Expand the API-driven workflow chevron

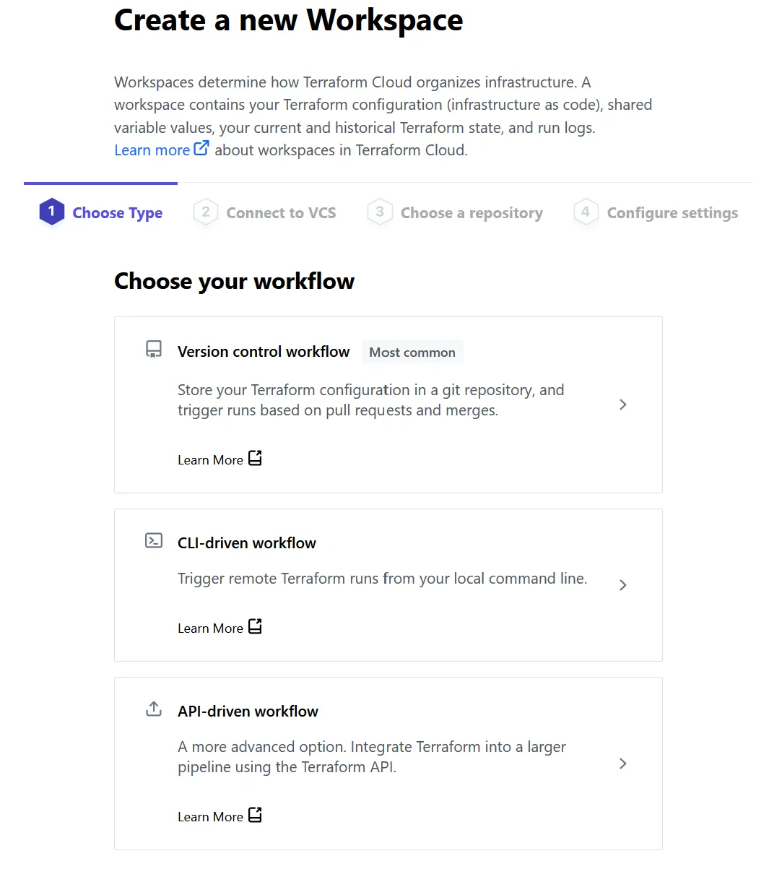622,764
